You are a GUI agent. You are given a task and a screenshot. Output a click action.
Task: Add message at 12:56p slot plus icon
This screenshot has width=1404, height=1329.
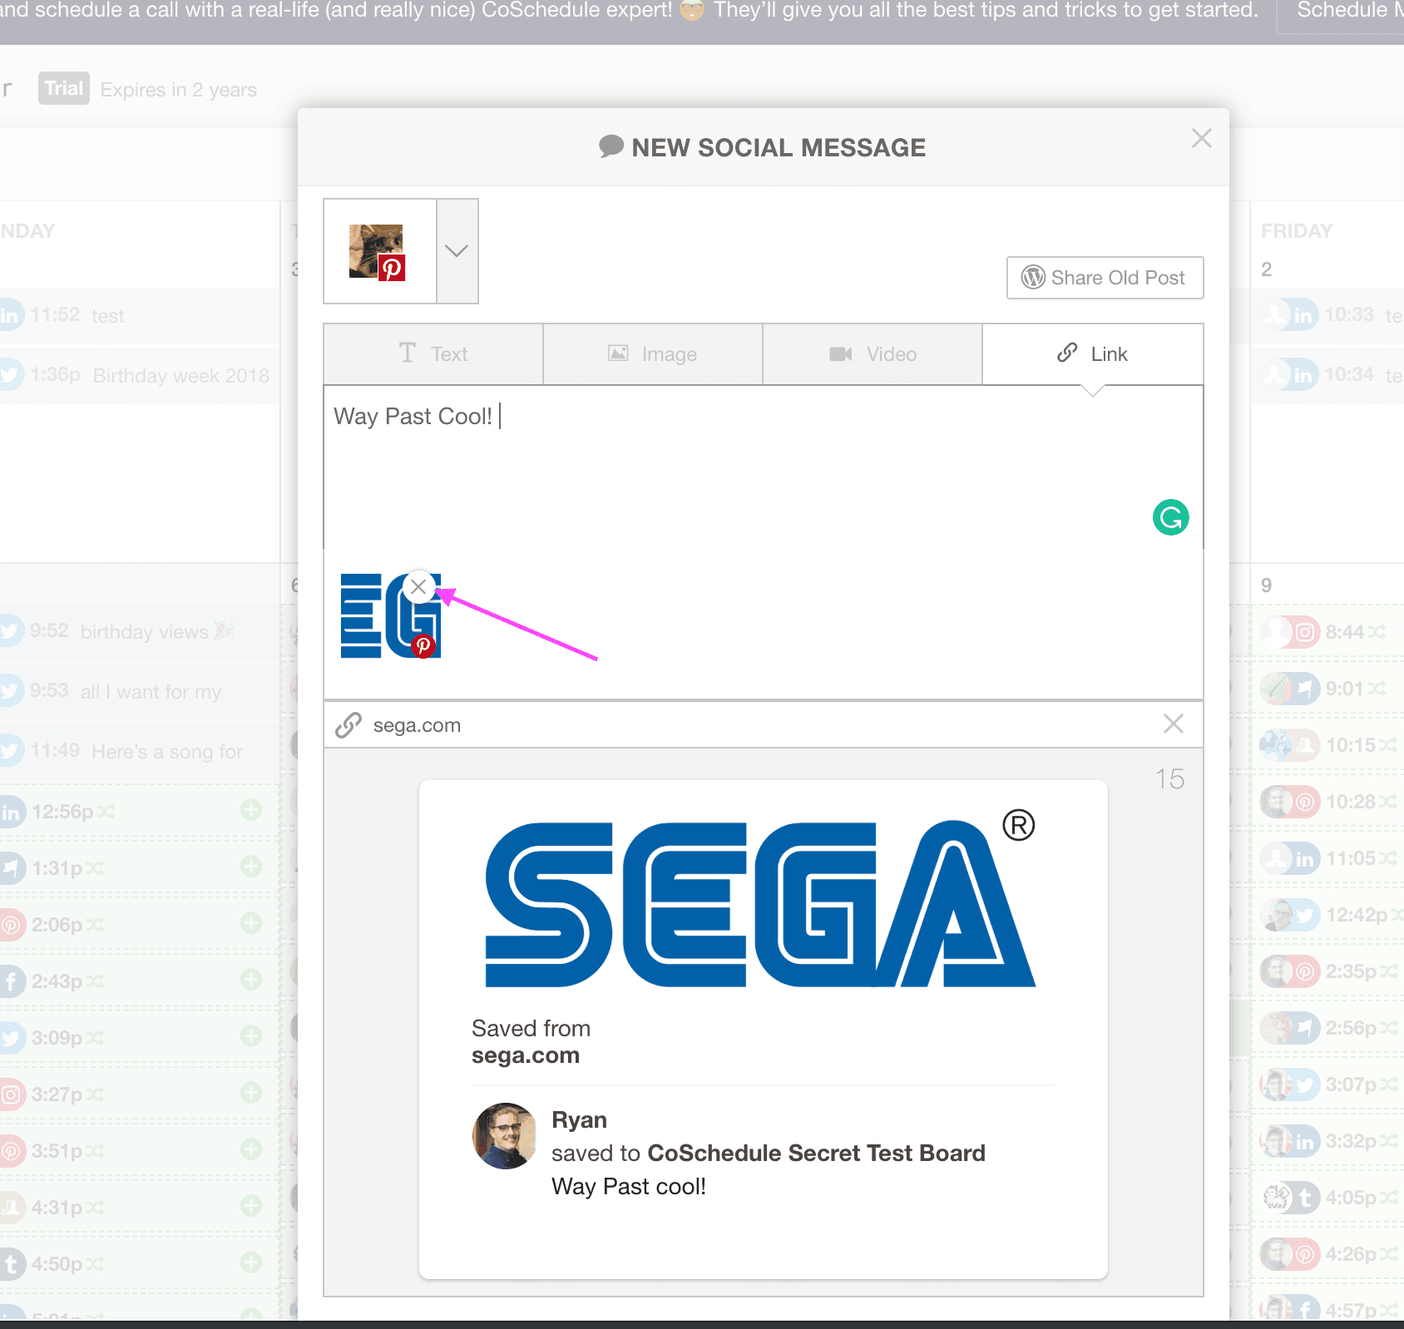pos(251,810)
